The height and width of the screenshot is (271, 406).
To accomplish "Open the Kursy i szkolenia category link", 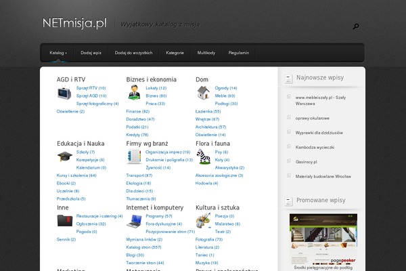I will tap(76, 175).
